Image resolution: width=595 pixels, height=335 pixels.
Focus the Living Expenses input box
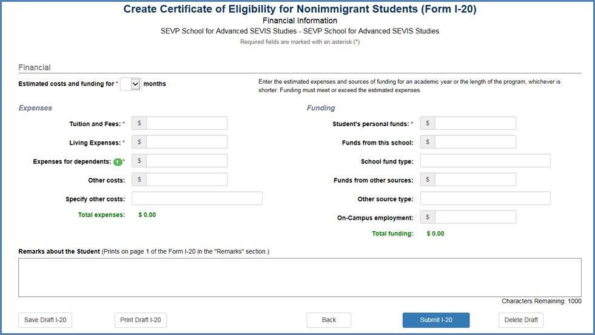click(187, 142)
